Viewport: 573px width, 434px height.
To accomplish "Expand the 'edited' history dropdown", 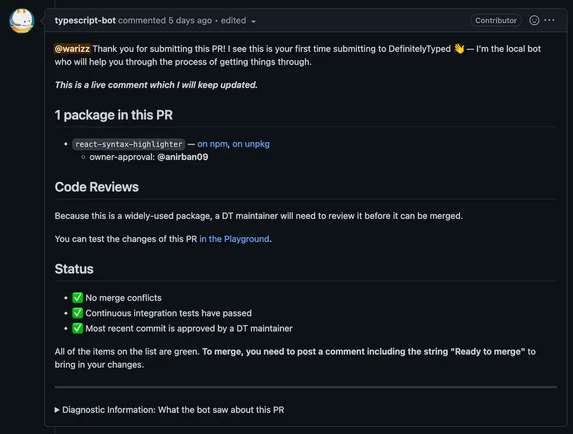I will point(238,21).
